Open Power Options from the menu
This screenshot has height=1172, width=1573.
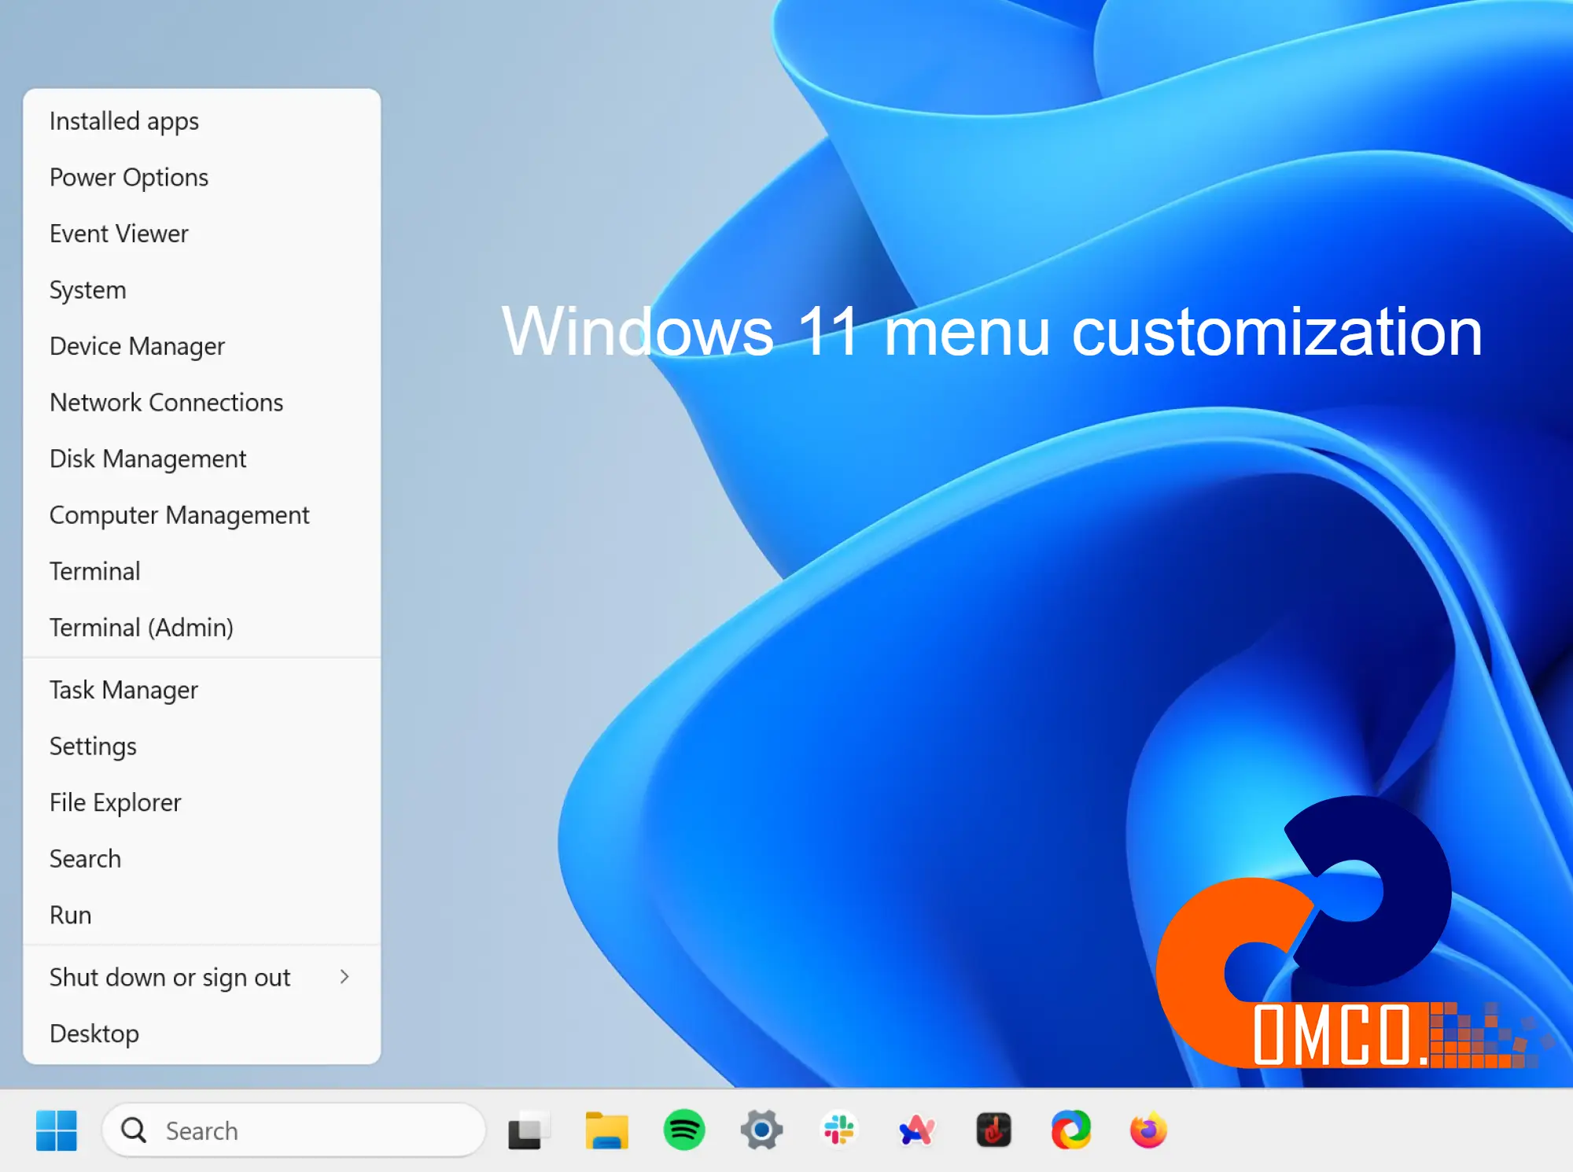coord(202,178)
